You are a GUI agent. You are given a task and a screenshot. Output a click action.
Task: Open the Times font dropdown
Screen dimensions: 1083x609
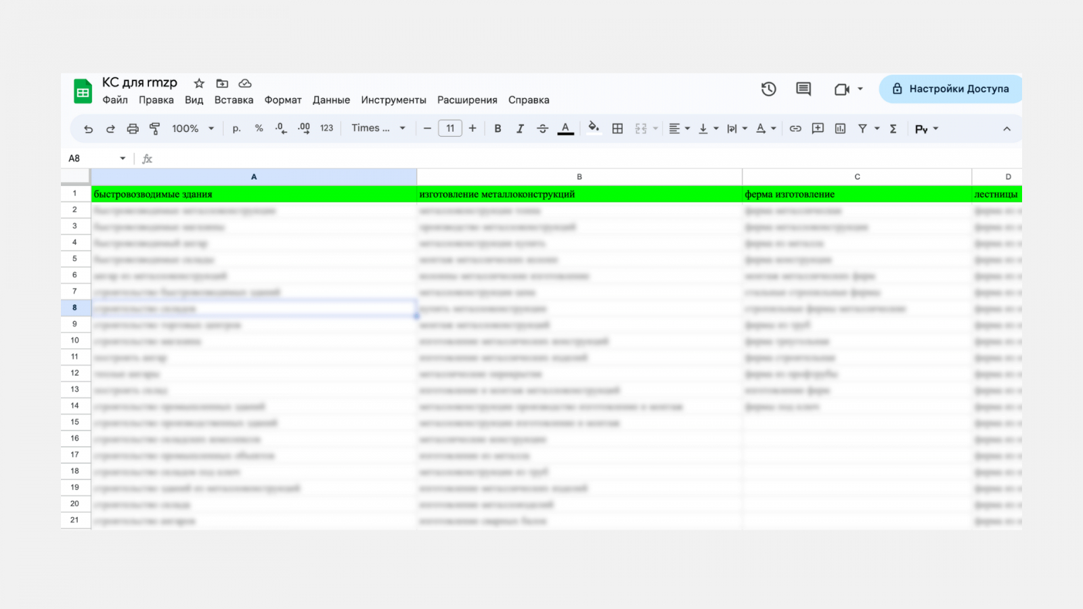pos(378,128)
